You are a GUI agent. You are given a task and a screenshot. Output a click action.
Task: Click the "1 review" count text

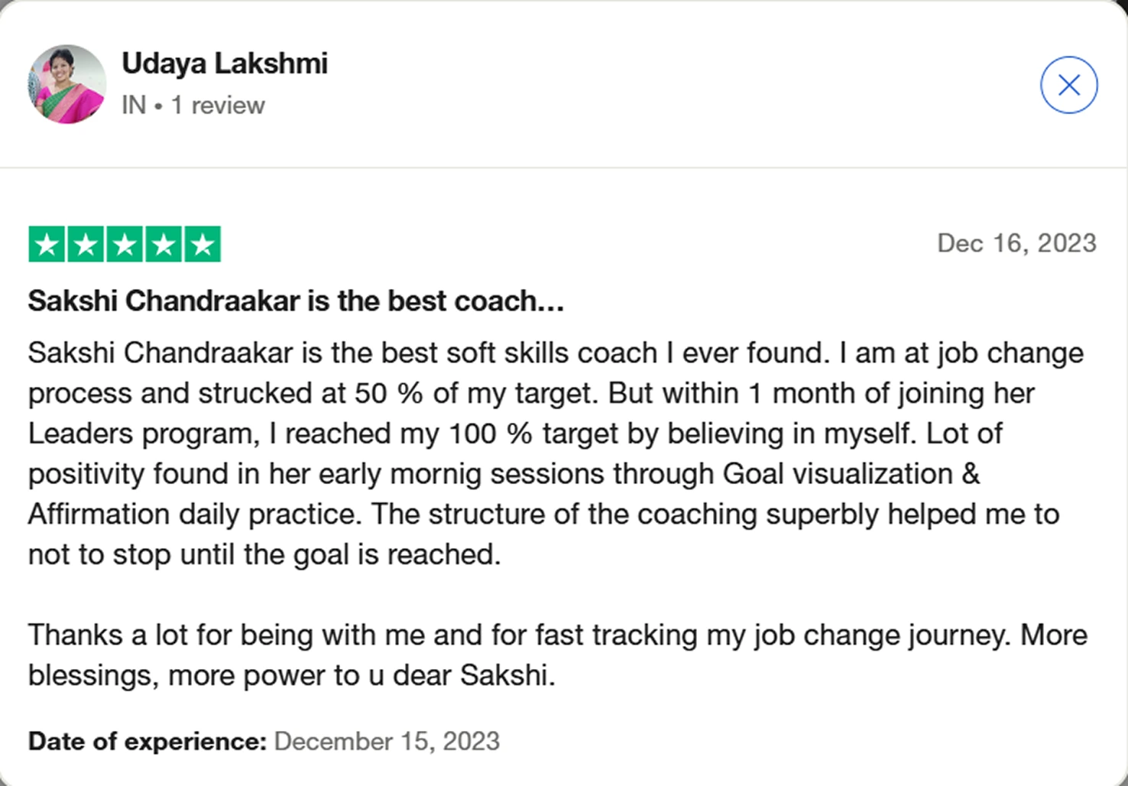click(218, 106)
